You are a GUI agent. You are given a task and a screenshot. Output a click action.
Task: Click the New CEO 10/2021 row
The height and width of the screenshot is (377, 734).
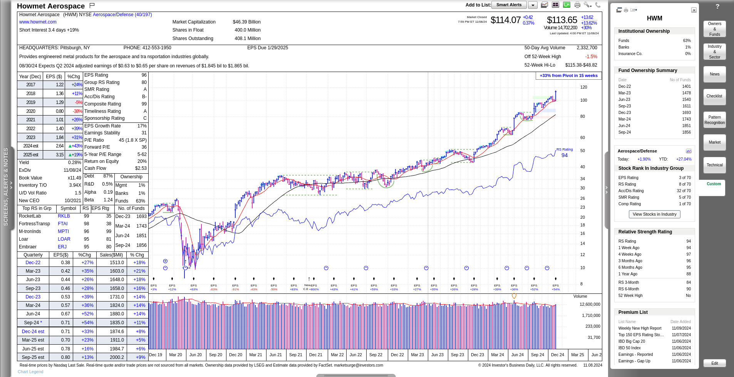(x=50, y=201)
